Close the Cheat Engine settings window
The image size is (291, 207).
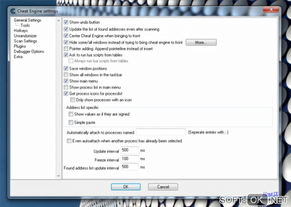click(x=271, y=9)
